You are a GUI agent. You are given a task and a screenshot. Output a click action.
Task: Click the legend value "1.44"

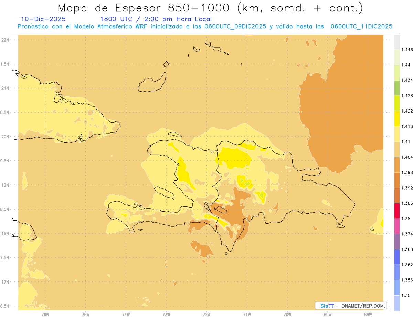(x=406, y=65)
